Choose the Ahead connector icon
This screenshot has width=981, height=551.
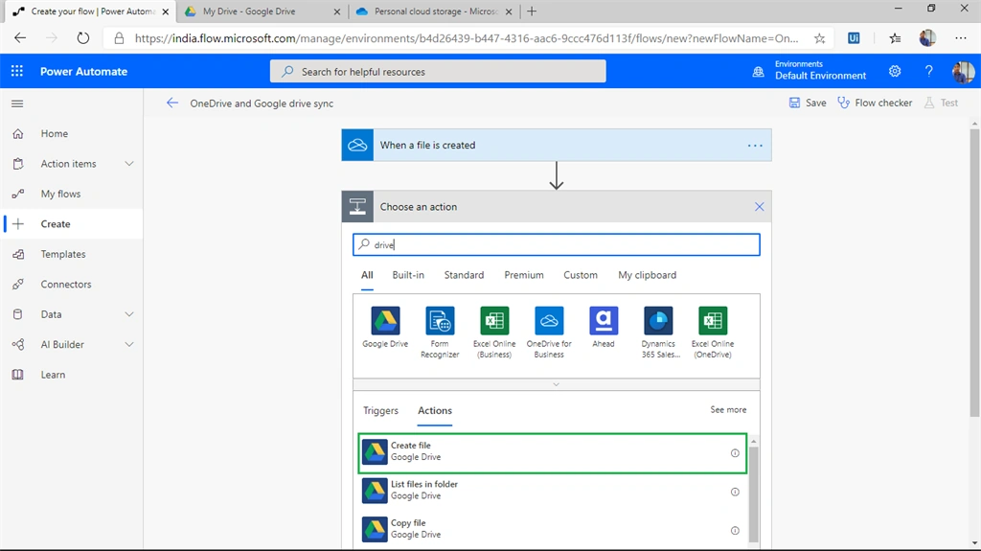604,321
